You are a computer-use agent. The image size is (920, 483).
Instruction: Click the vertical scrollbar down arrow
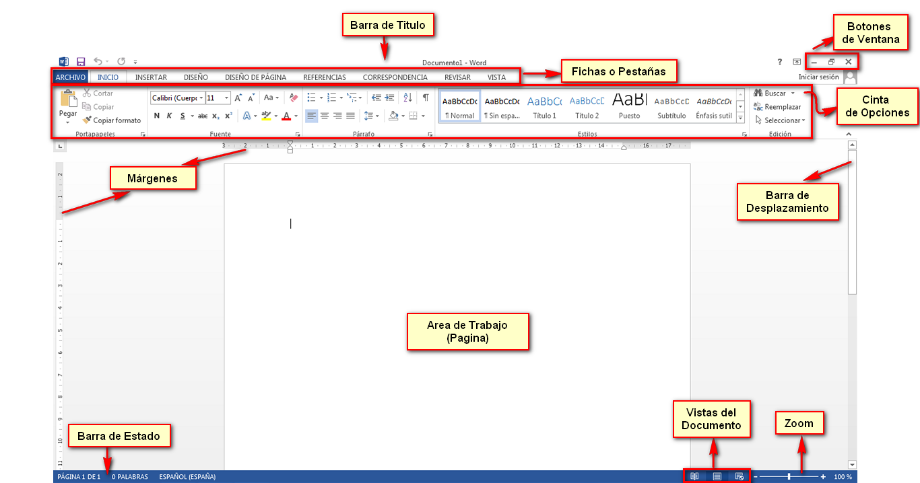[852, 465]
